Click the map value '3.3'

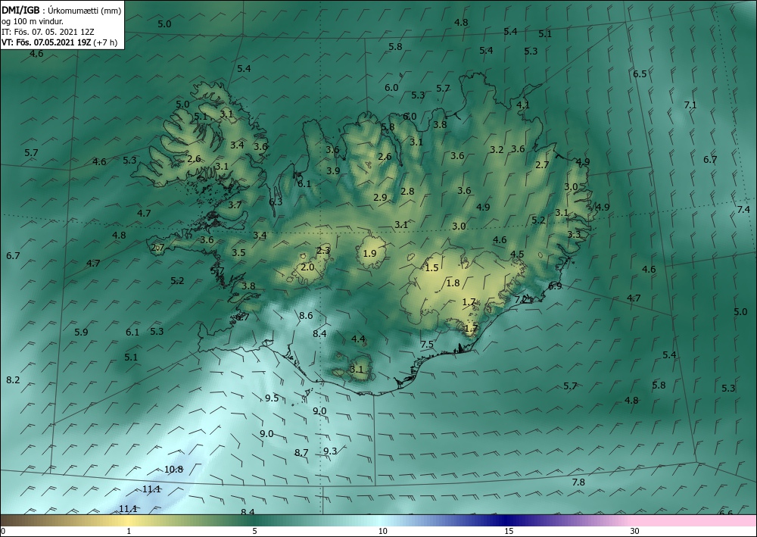[574, 234]
